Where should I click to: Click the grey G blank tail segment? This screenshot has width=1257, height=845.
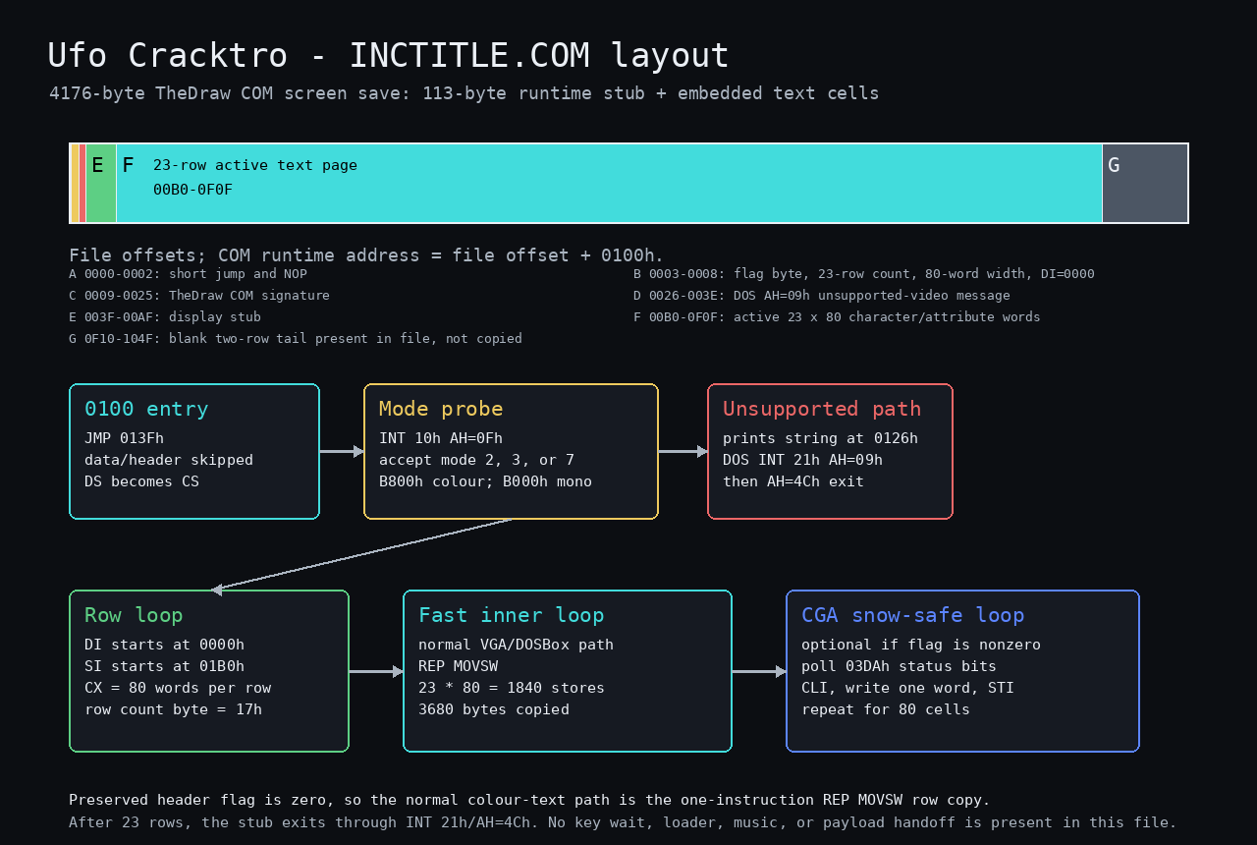pos(1145,183)
